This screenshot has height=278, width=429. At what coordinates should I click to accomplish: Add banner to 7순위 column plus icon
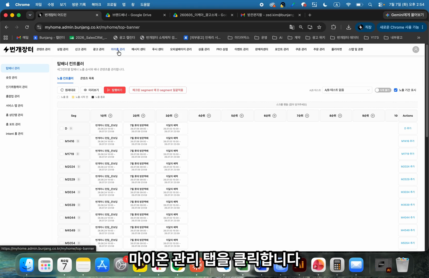pyautogui.click(x=307, y=116)
